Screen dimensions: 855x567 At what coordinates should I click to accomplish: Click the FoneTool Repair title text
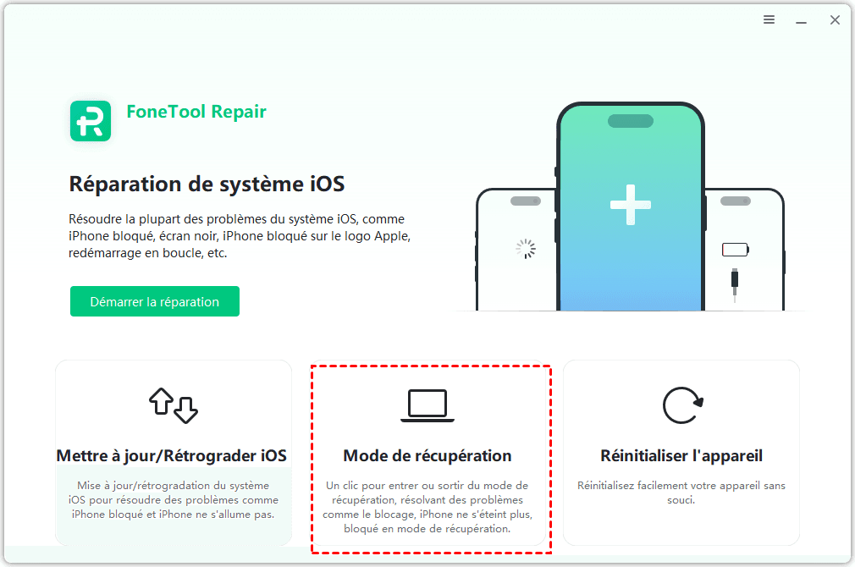pyautogui.click(x=196, y=112)
